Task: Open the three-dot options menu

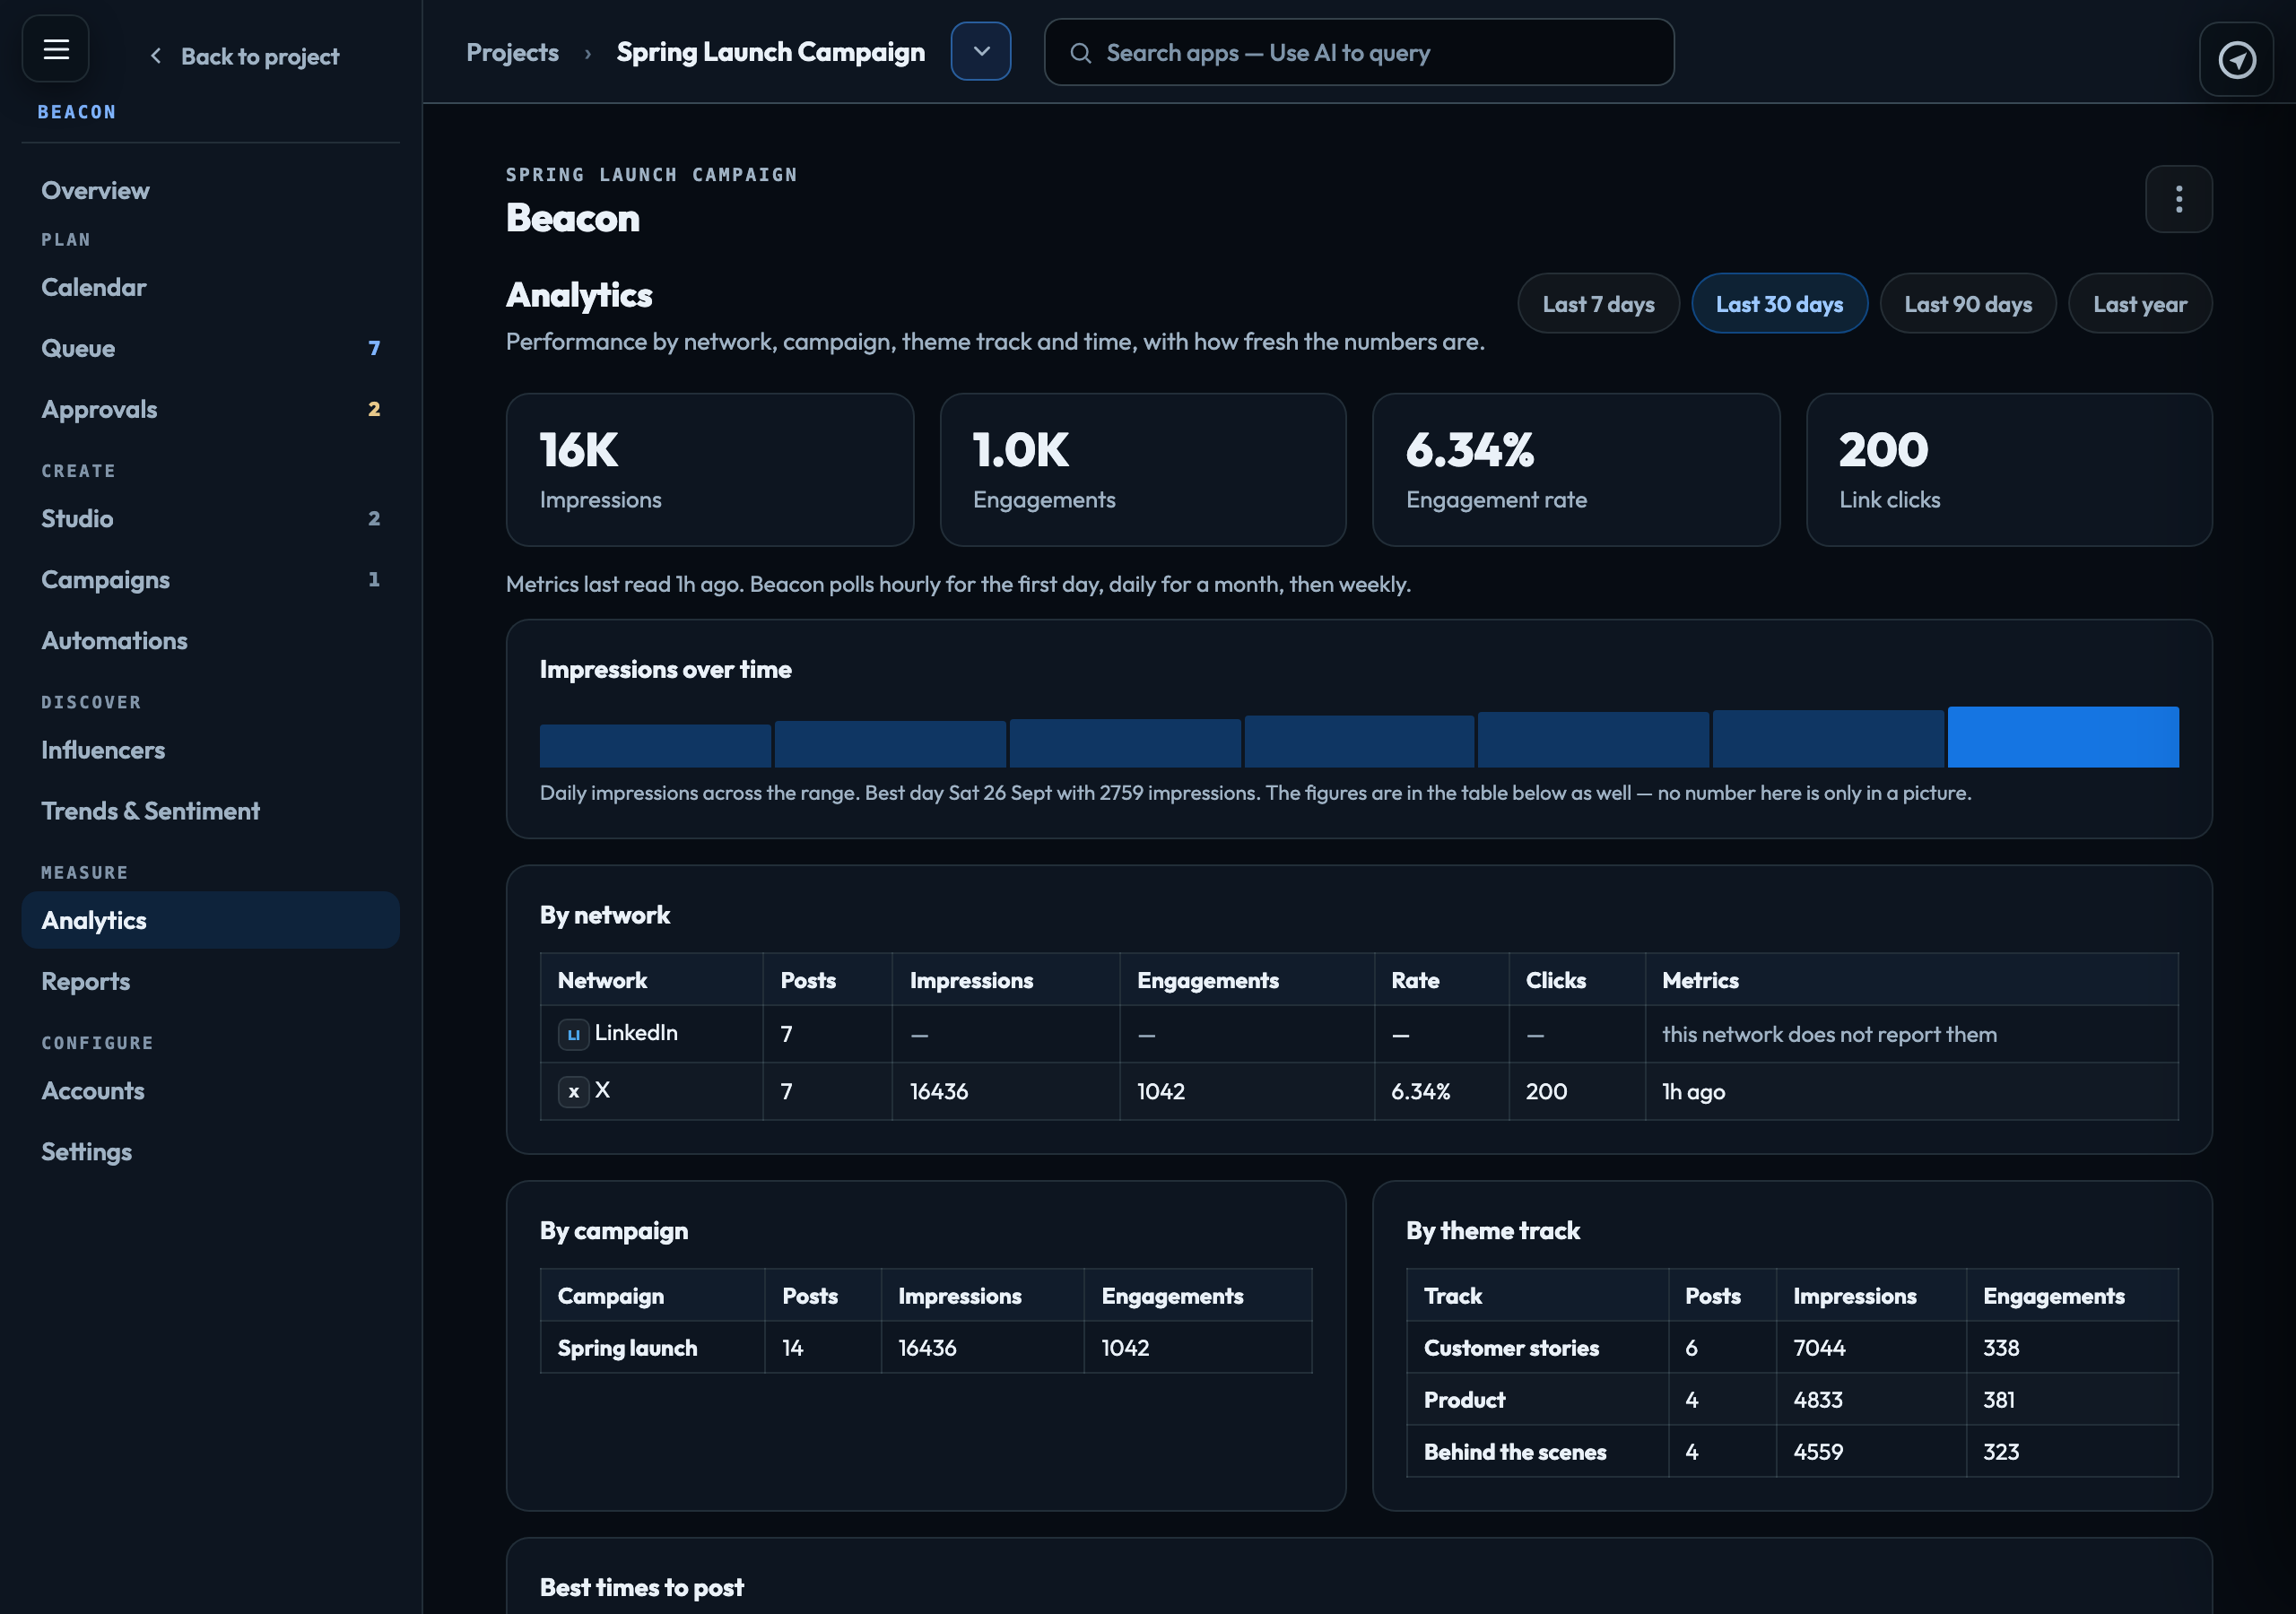Action: coord(2178,199)
